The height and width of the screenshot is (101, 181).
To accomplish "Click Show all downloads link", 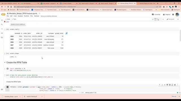I will point(174,97).
